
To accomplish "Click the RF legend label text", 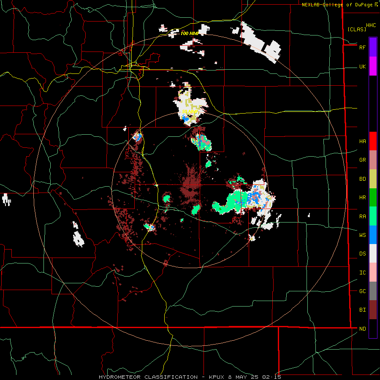I will tap(362, 47).
